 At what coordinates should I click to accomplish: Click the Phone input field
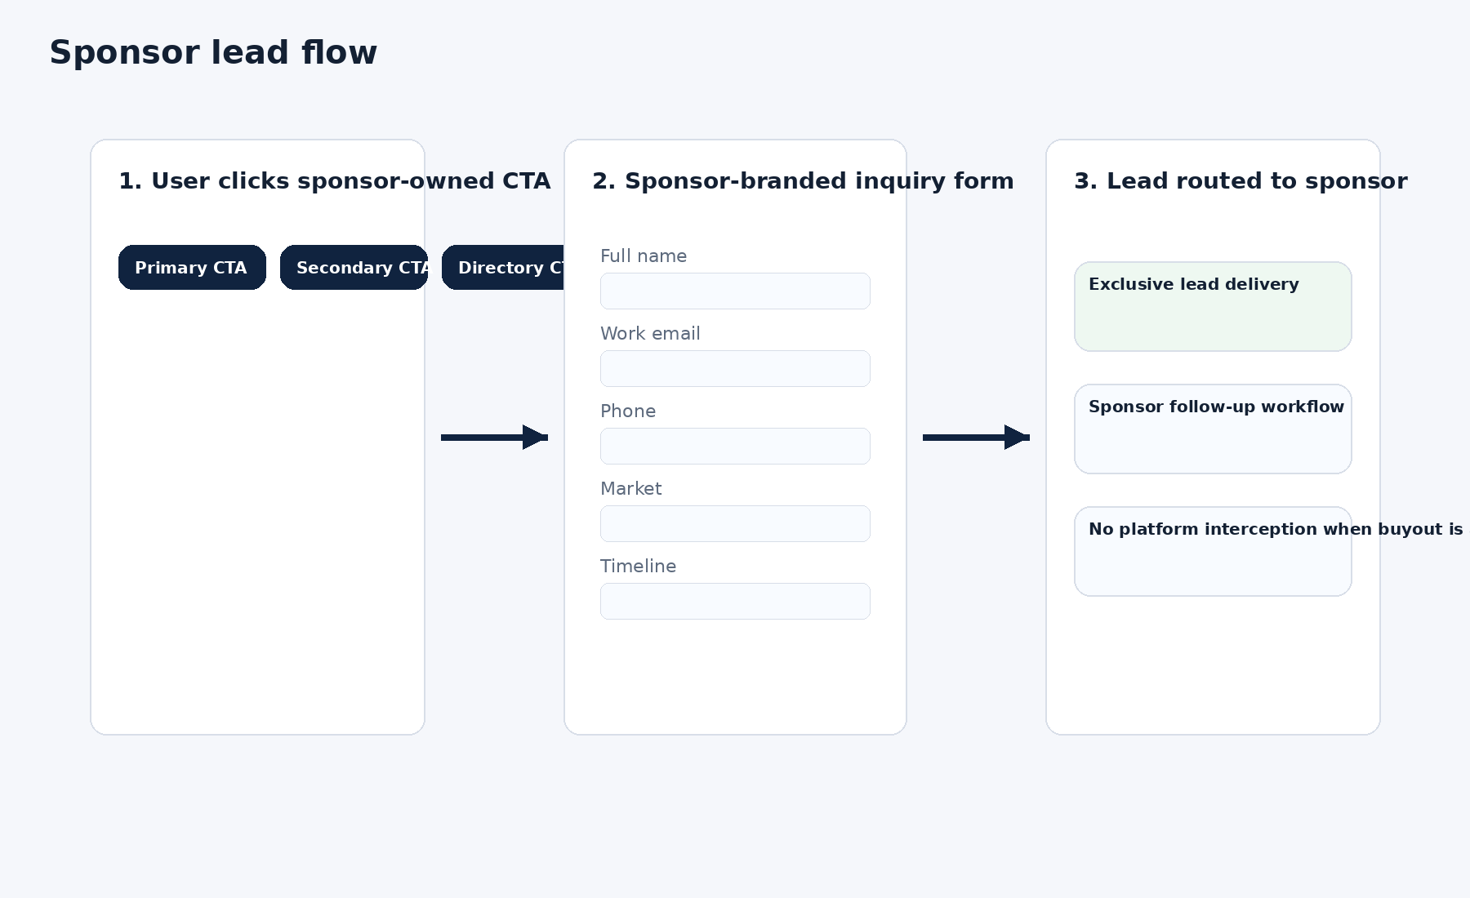tap(734, 446)
